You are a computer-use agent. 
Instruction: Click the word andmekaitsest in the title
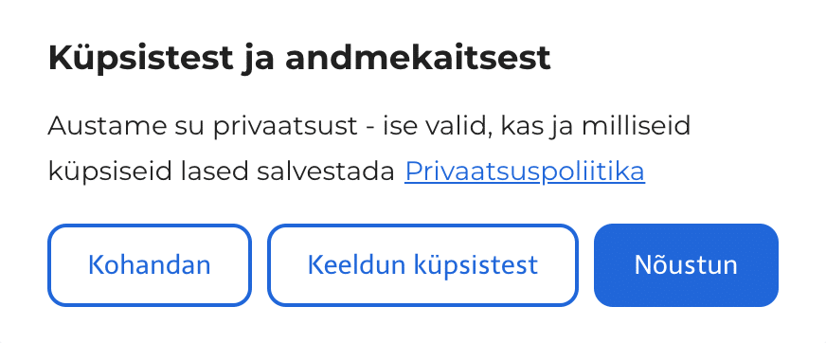click(x=419, y=59)
